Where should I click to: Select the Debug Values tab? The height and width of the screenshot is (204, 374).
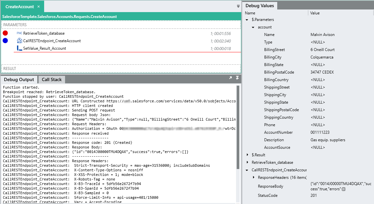[260, 6]
